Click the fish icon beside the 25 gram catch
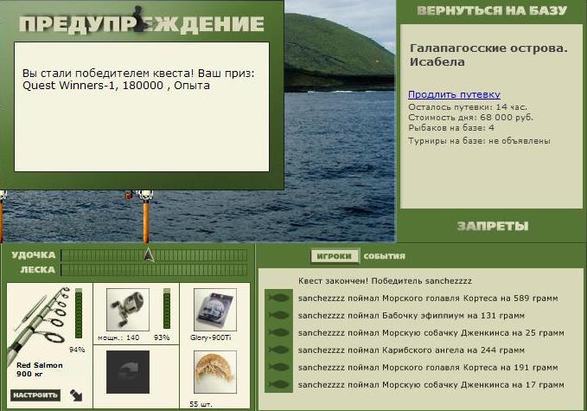This screenshot has width=587, height=411. 279,332
